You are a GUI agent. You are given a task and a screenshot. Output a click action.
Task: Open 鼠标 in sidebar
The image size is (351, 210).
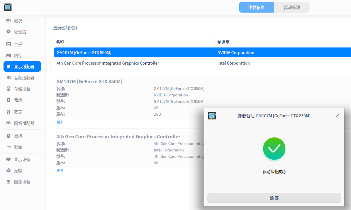(x=22, y=136)
